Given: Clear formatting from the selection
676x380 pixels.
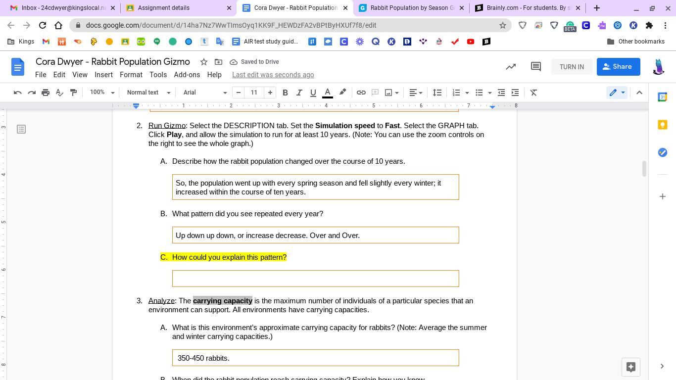Looking at the screenshot, I should [534, 93].
